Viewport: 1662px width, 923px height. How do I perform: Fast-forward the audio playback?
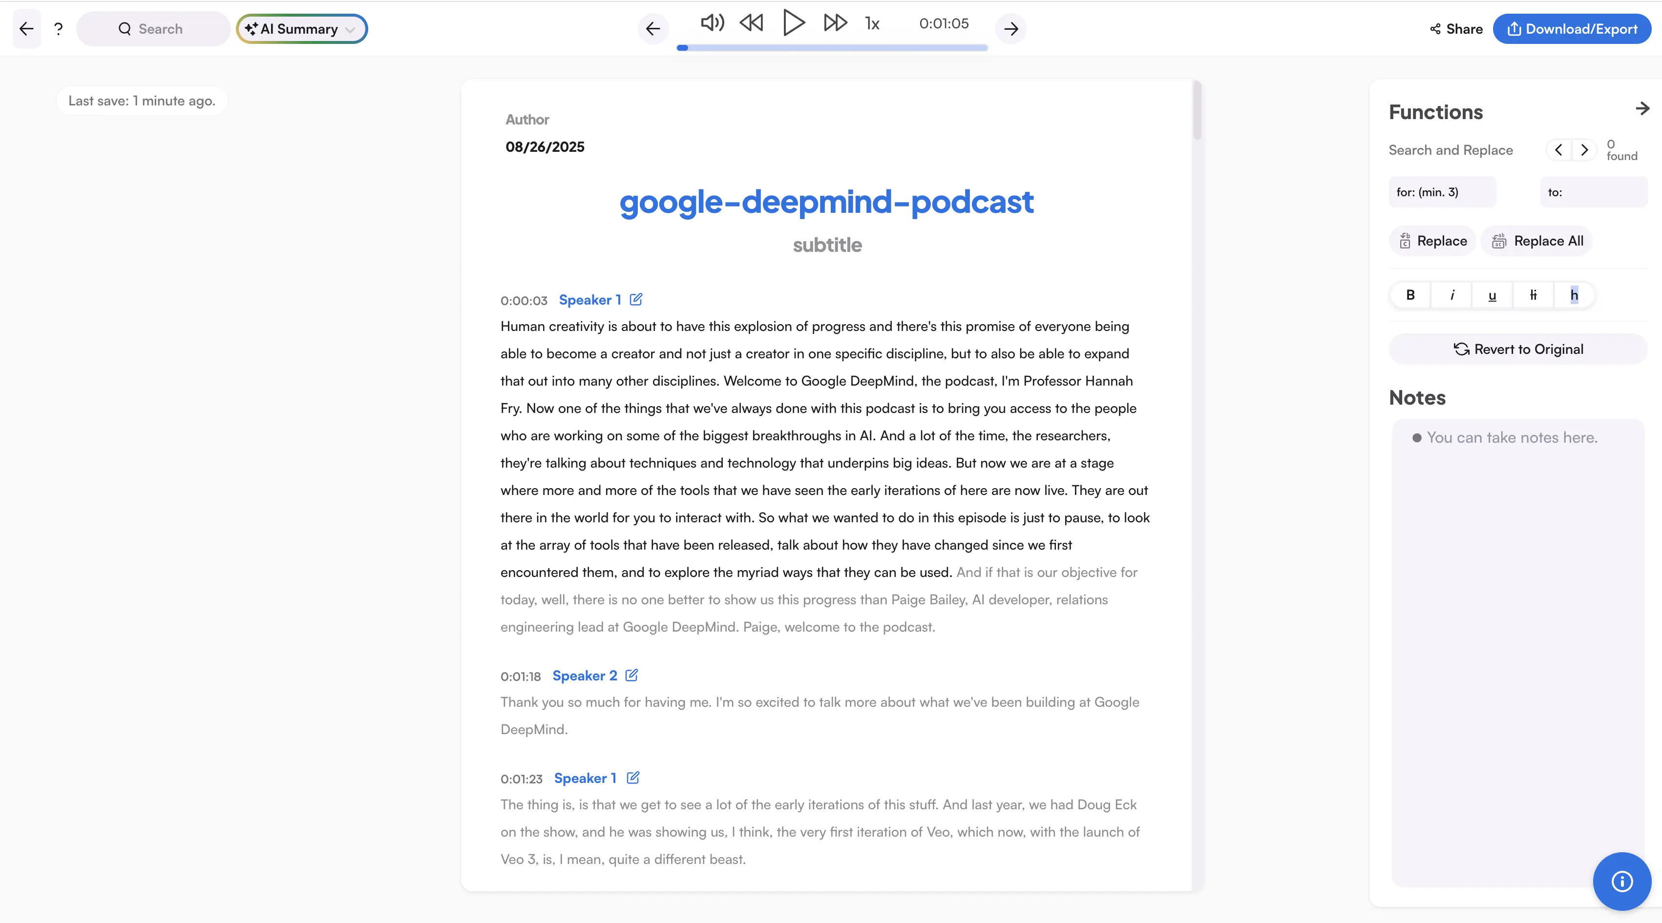pyautogui.click(x=835, y=22)
